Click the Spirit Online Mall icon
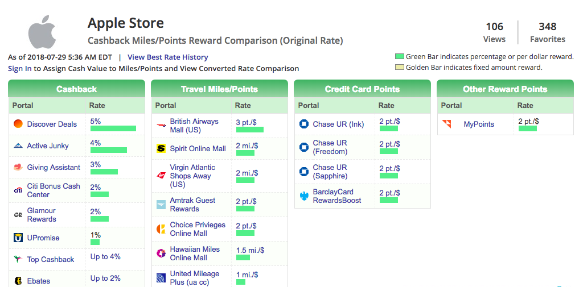Viewport: 579px width, 287px height. pyautogui.click(x=161, y=148)
